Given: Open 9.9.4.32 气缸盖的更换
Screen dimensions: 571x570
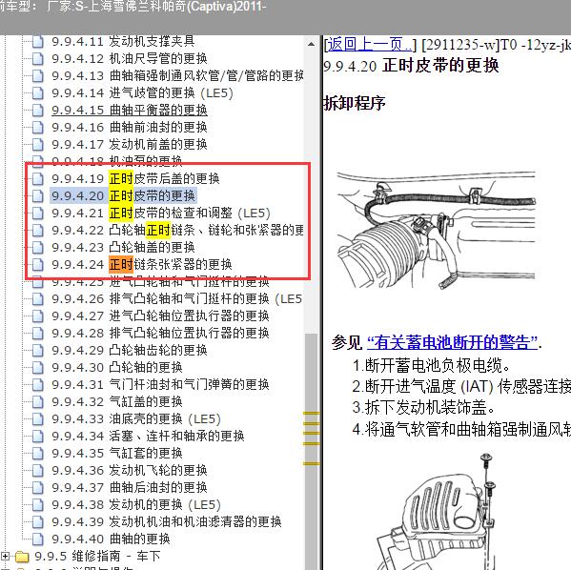Looking at the screenshot, I should pyautogui.click(x=117, y=401).
